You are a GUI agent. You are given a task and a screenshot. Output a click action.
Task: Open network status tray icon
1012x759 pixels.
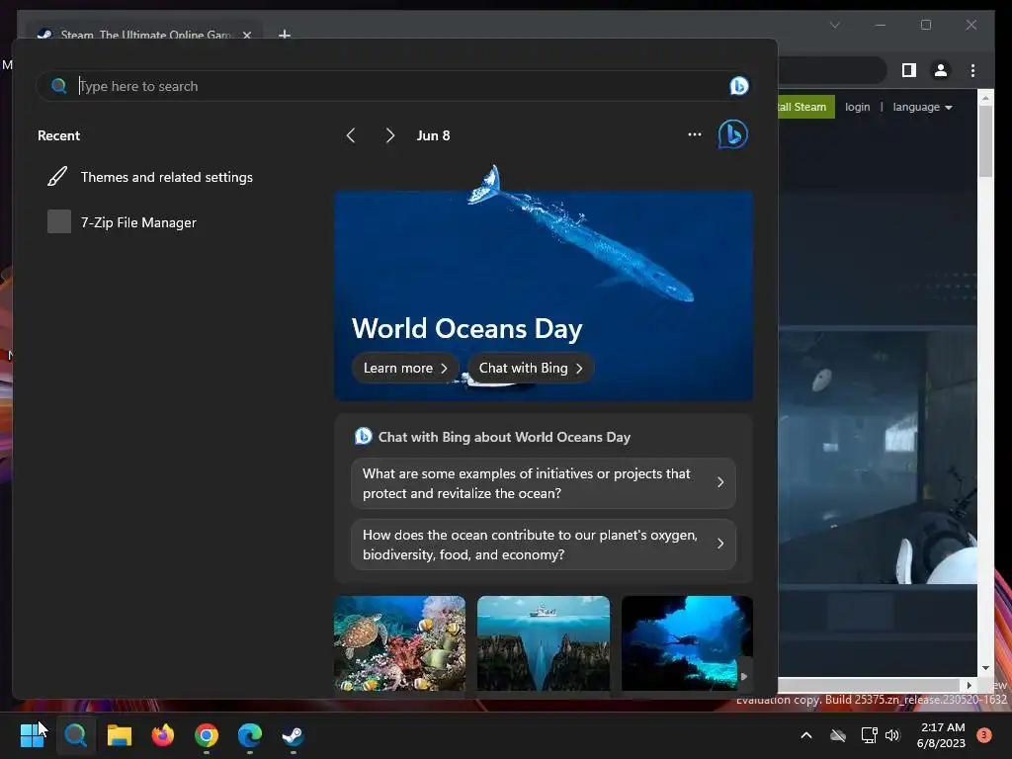869,735
